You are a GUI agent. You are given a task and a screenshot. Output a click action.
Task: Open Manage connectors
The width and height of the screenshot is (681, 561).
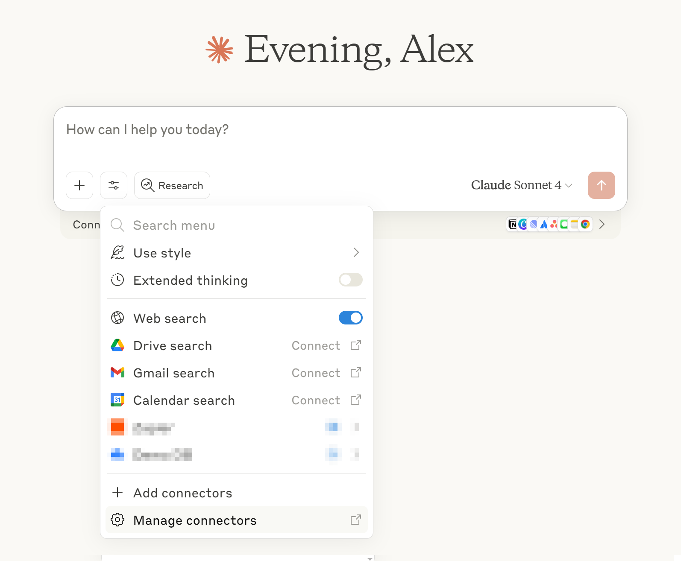coord(237,520)
